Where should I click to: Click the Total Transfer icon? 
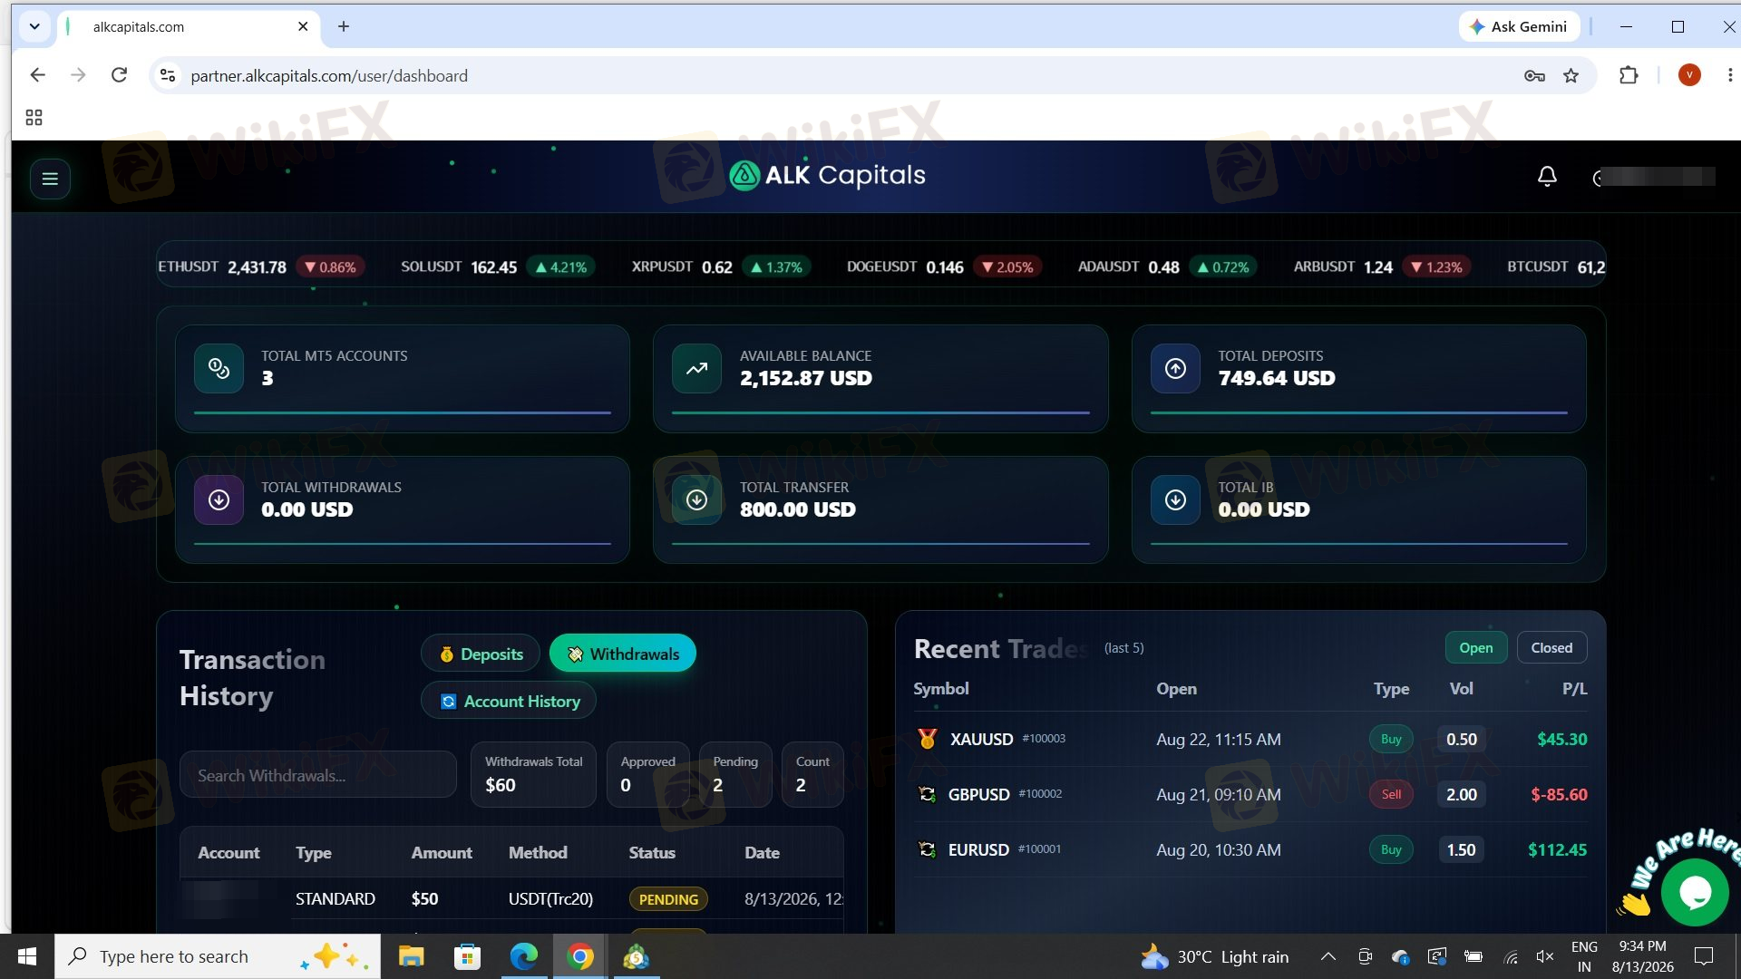click(x=696, y=499)
